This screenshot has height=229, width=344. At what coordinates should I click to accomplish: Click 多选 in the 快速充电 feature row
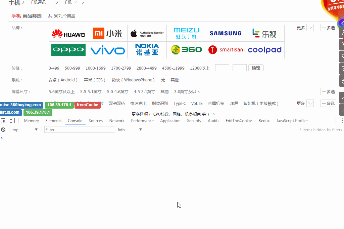tap(329, 104)
